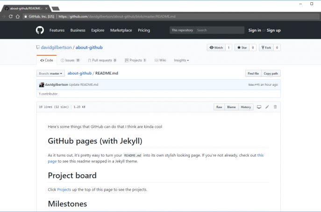Open file in desktop app monitor icon
The height and width of the screenshot is (212, 321).
(259, 107)
